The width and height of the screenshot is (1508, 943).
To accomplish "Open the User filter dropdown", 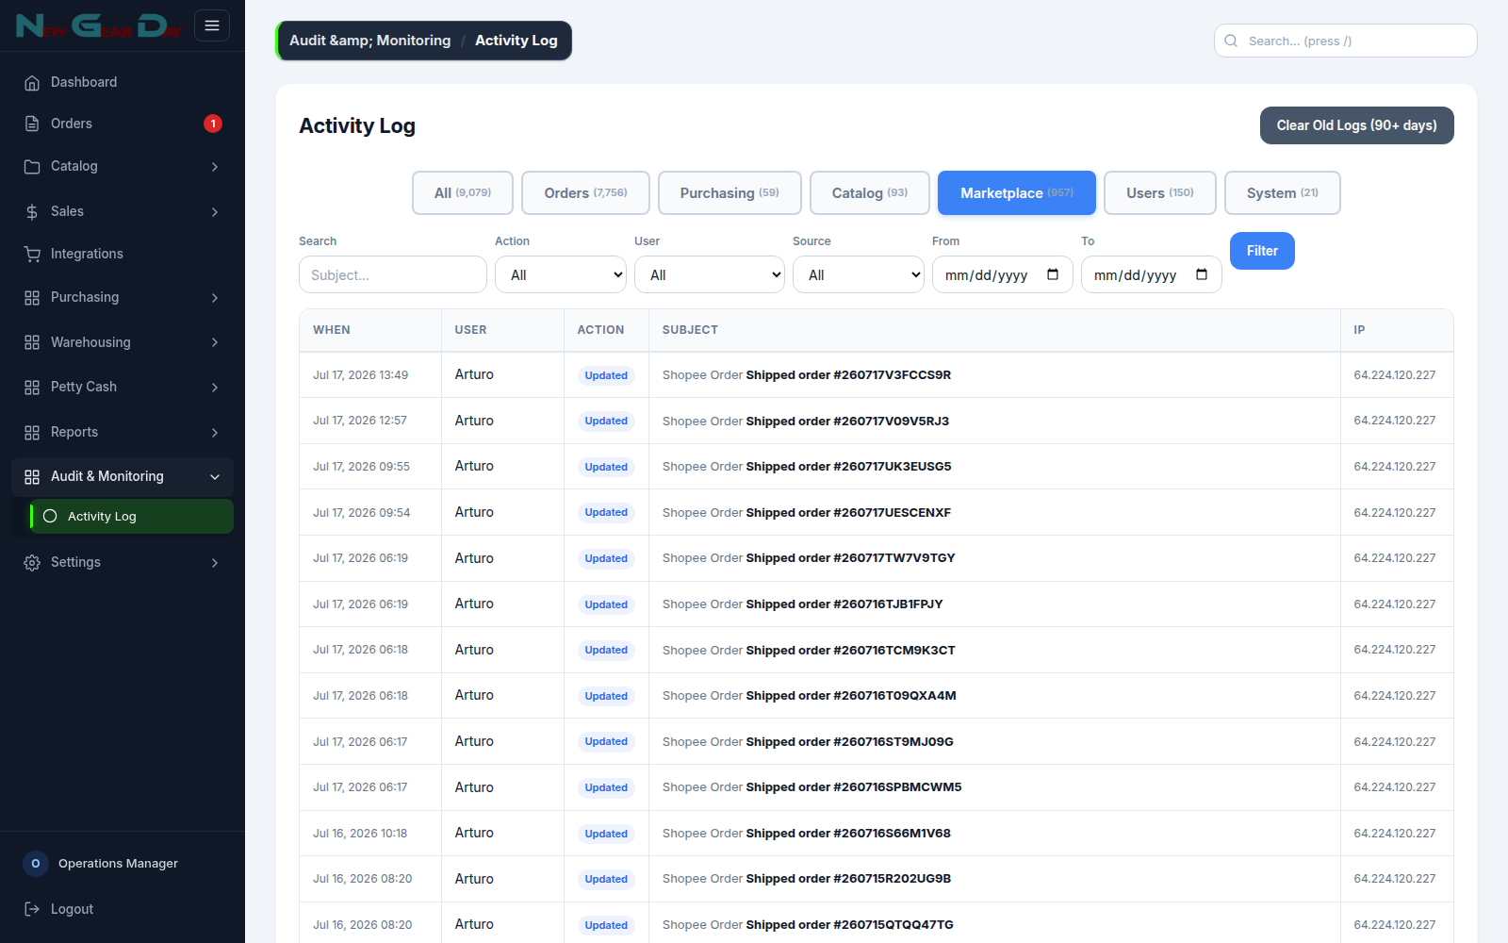I will pos(710,274).
